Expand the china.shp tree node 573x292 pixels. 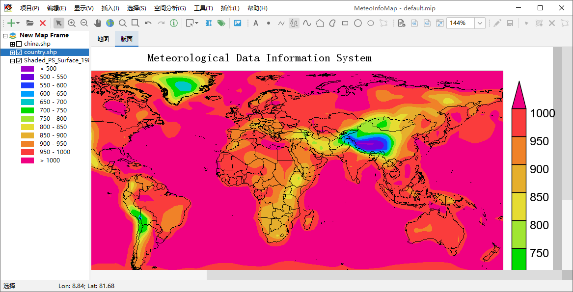[12, 44]
